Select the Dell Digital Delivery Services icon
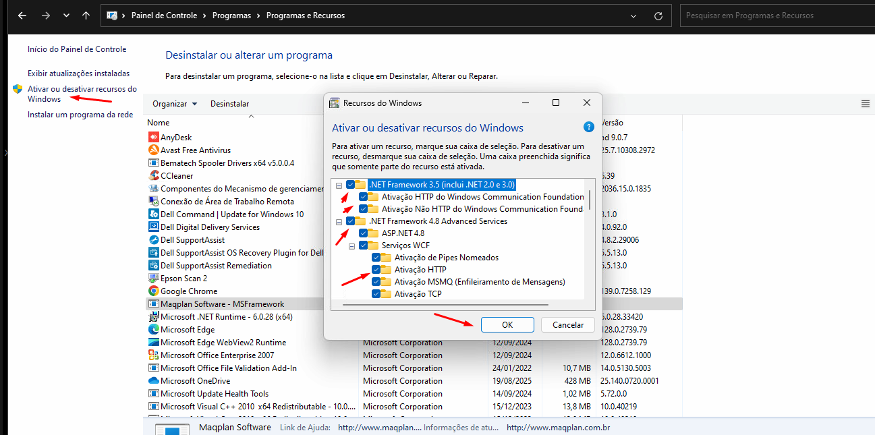 click(x=153, y=227)
